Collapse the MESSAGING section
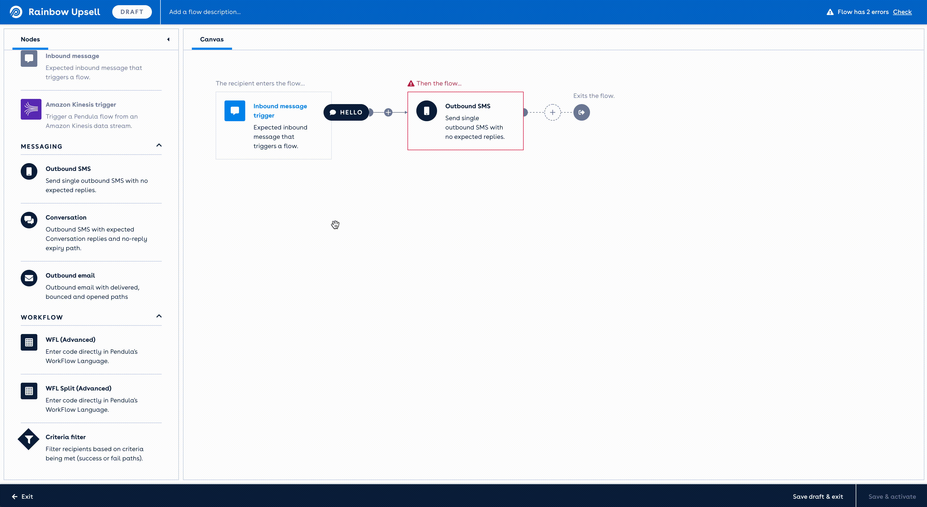Image resolution: width=927 pixels, height=507 pixels. 159,145
